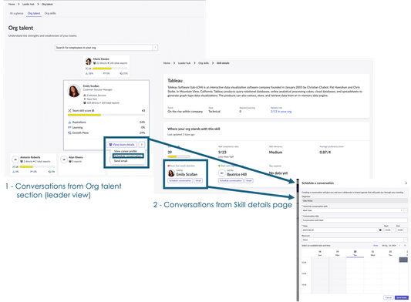Choose Send email in the context menu
411x302 pixels.
(x=121, y=161)
